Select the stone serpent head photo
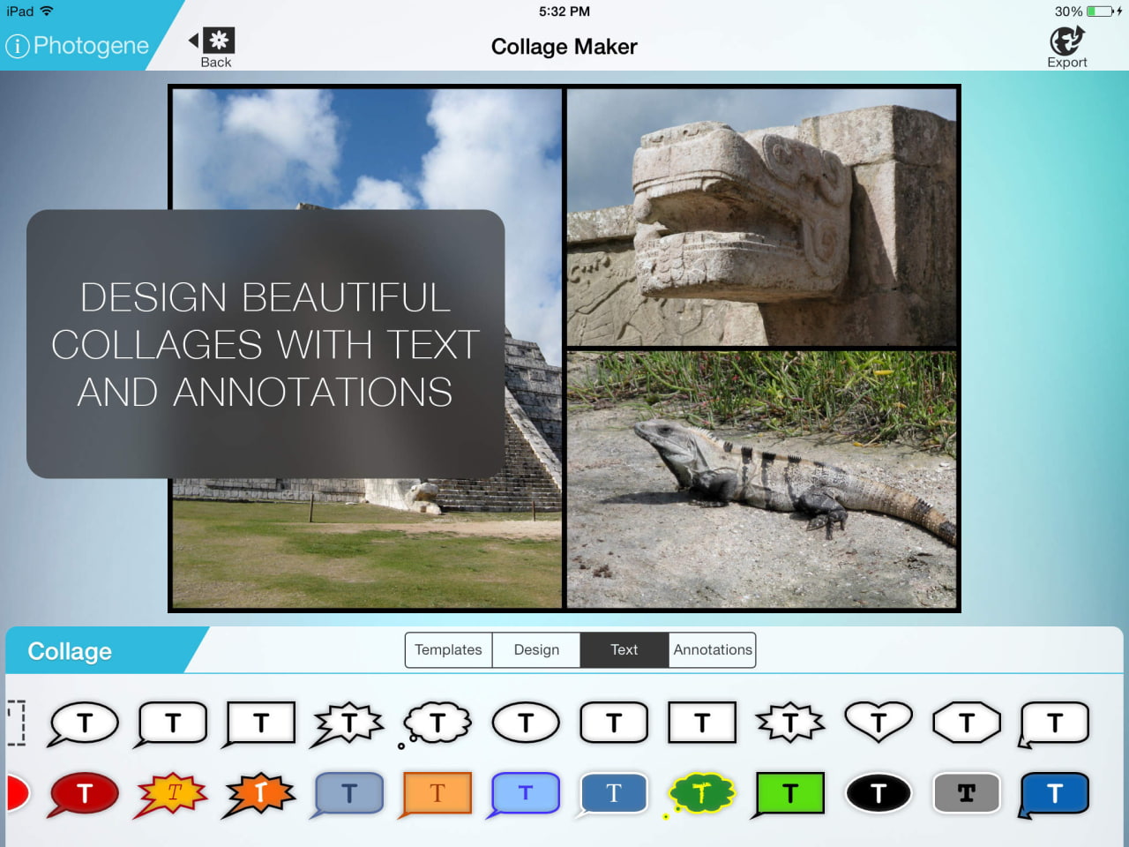Screen dimensions: 1129x847 click(761, 216)
